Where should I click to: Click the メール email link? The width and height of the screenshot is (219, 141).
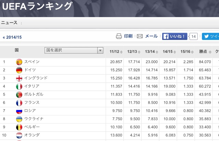tap(151, 36)
